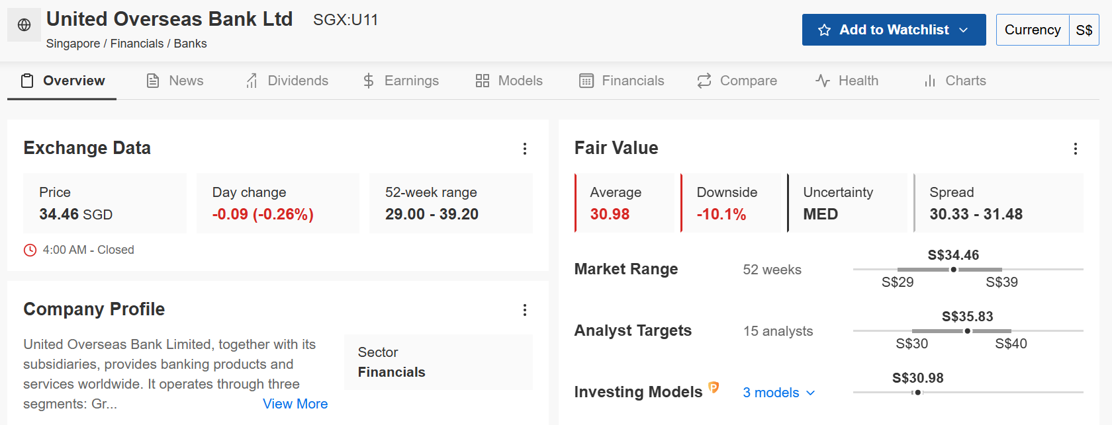Screen dimensions: 1112x425
Task: Click the globe icon beside company name
Action: click(24, 25)
